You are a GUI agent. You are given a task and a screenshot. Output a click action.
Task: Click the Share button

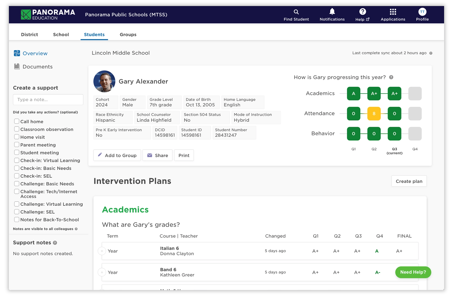click(157, 155)
